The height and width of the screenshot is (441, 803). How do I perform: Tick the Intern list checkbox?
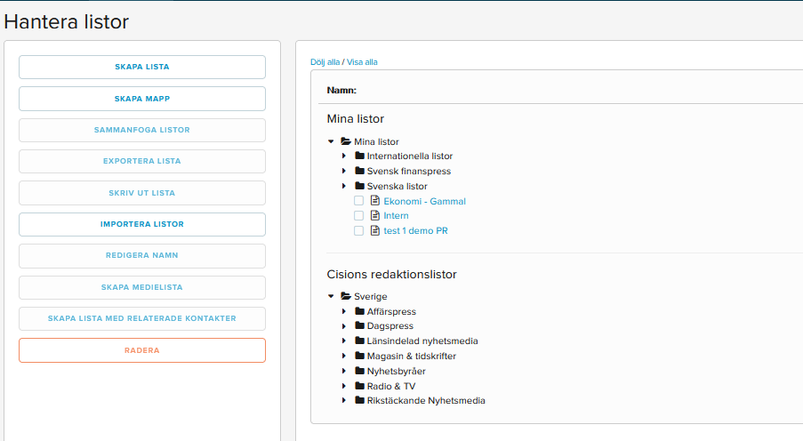[x=358, y=216]
